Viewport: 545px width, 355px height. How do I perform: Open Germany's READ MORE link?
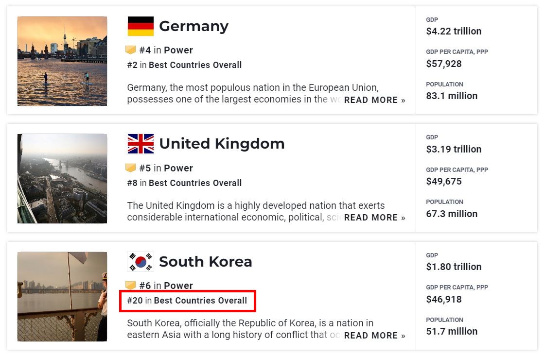pyautogui.click(x=375, y=100)
